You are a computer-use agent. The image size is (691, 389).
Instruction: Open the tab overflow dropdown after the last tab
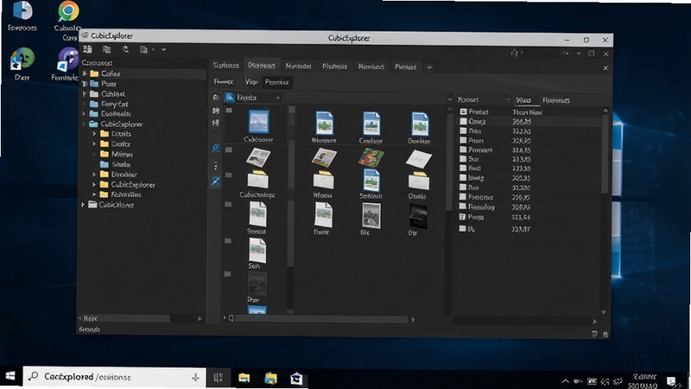point(429,67)
